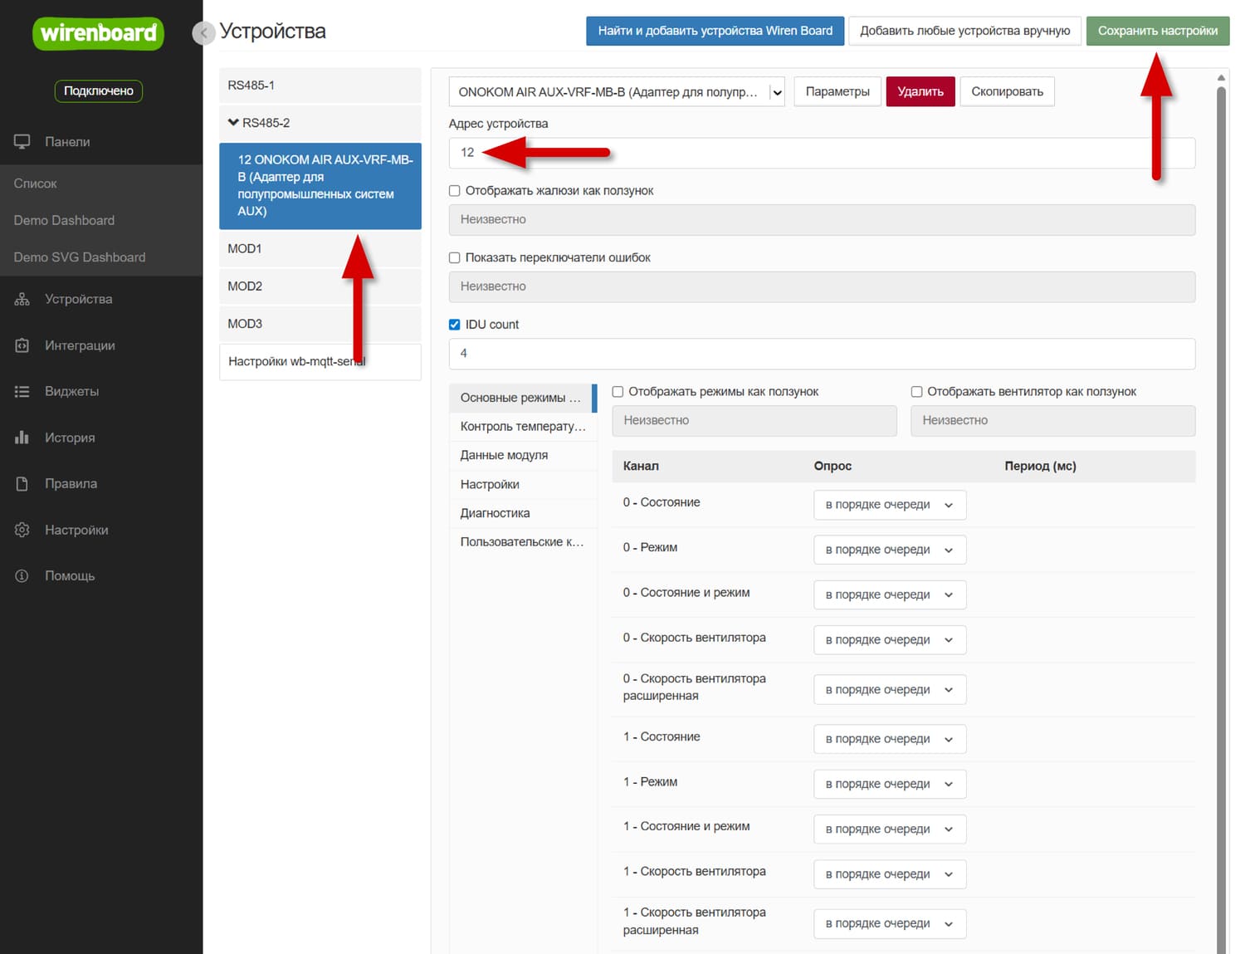Open the Контроль температуры tab
Screen dimensions: 1245x954
[523, 426]
